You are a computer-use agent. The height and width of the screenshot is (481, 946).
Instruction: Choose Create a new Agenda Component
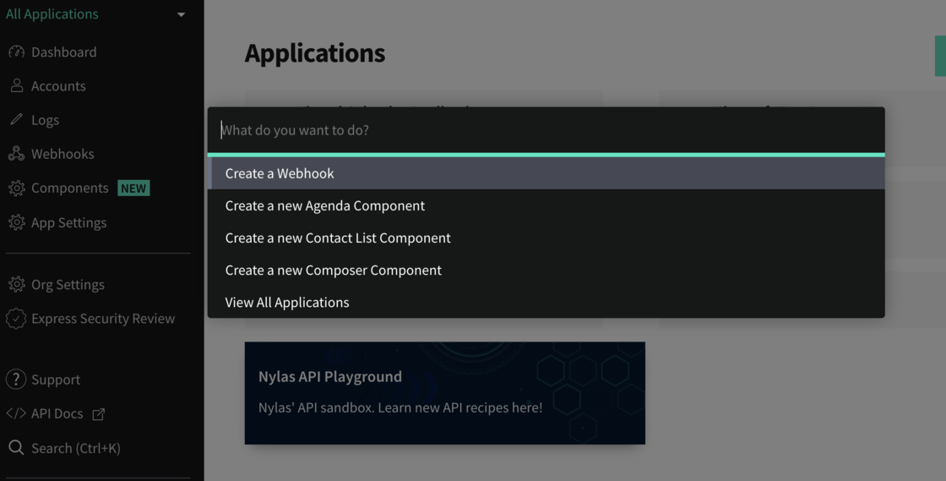(546, 205)
